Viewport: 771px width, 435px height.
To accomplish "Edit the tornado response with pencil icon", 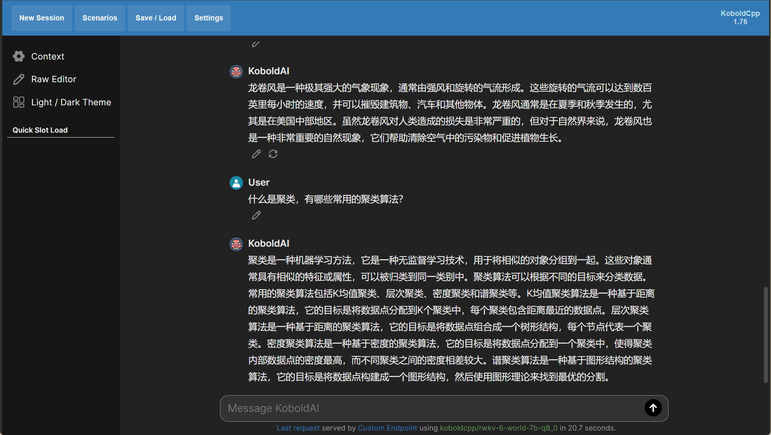I will click(x=256, y=154).
